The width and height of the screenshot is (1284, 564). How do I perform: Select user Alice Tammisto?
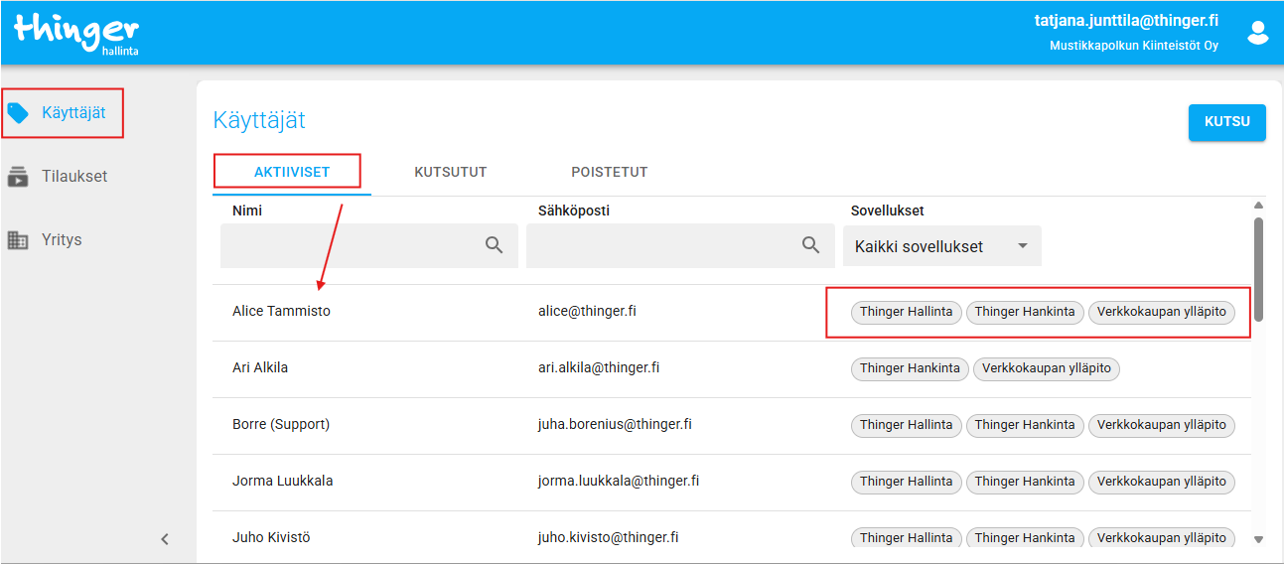[281, 311]
